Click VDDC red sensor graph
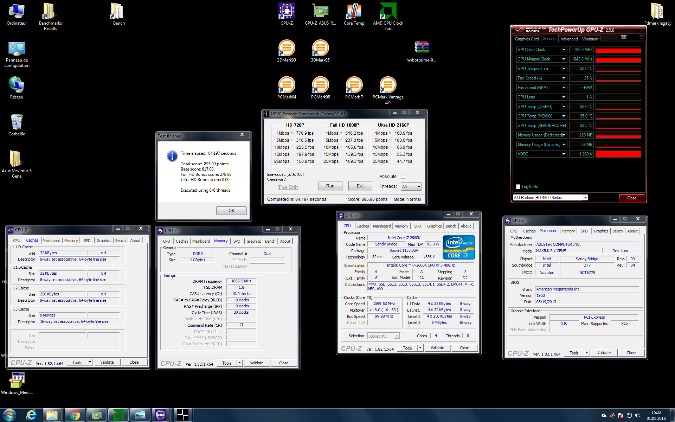Viewport: 675px width, 422px height. pyautogui.click(x=618, y=154)
